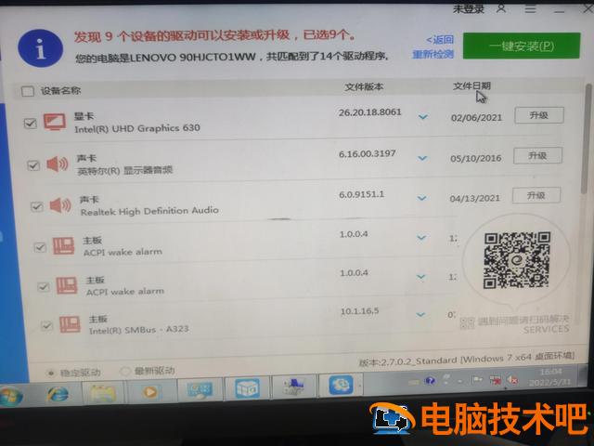Click the blue help tray icon
Image resolution: width=594 pixels, height=446 pixels.
tap(430, 380)
